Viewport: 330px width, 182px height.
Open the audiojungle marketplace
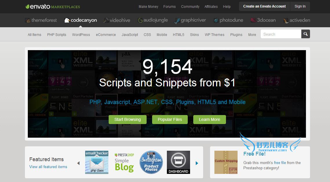coord(153,20)
